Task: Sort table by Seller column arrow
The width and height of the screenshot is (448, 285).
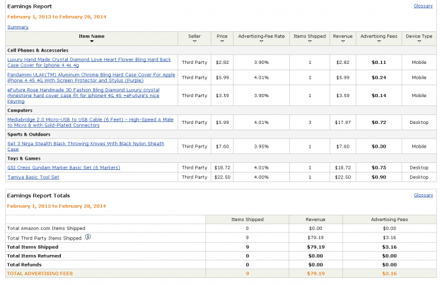Action: coord(195,42)
